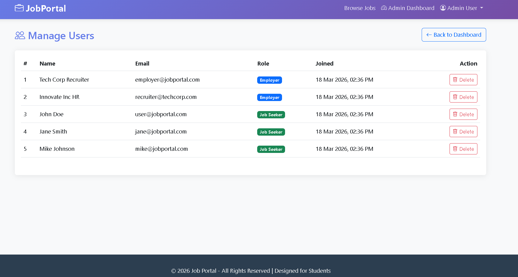
Task: Select the Tech Corp Recruiter name cell
Action: (x=64, y=80)
